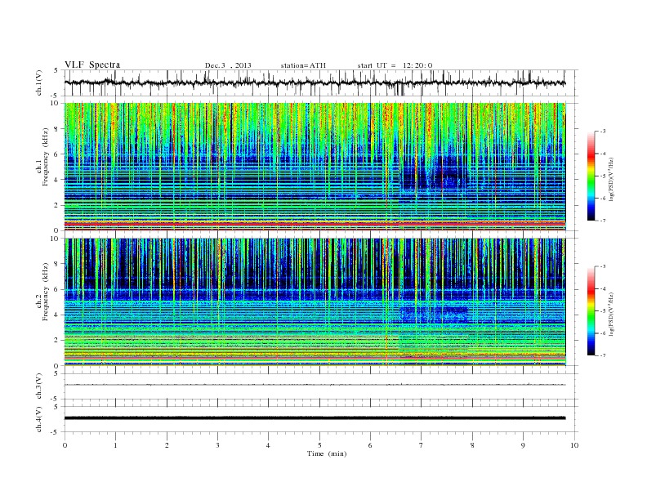Viewport: 647px width, 500px height.
Task: Click the ch.3 flat voltage trace panel
Action: pos(321,386)
